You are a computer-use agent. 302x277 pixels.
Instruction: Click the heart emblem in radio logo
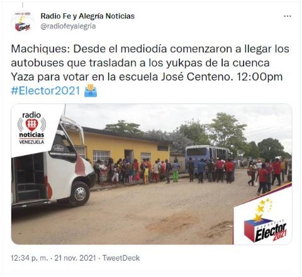click(31, 124)
